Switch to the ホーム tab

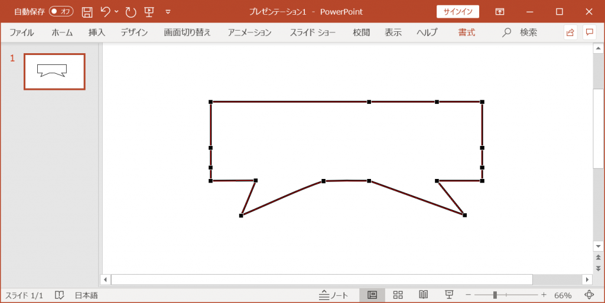62,32
